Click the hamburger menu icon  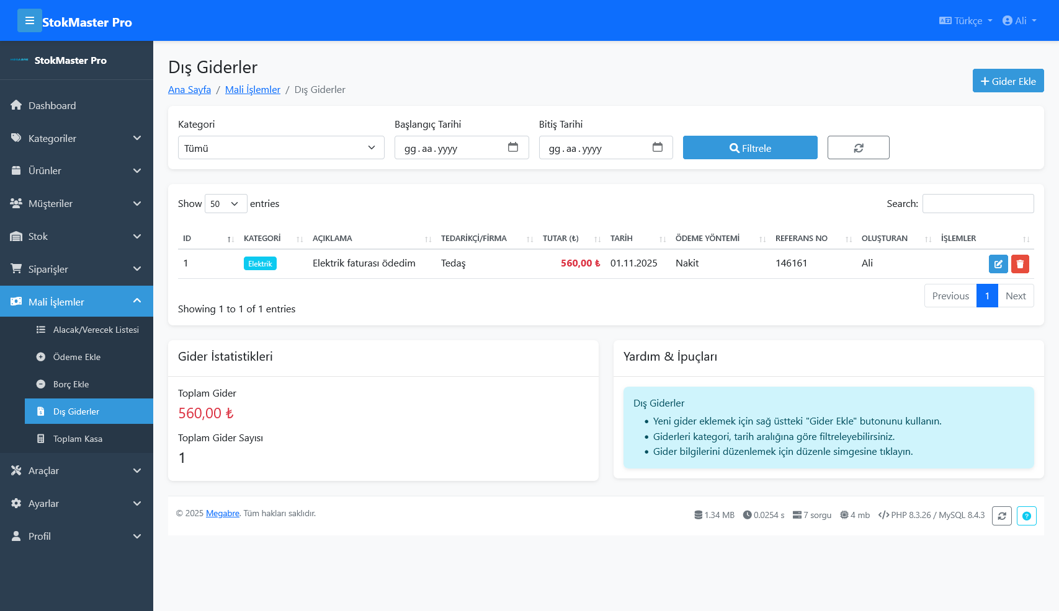point(30,20)
